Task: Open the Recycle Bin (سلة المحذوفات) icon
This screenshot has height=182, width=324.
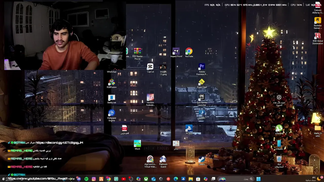Action: tap(279, 162)
